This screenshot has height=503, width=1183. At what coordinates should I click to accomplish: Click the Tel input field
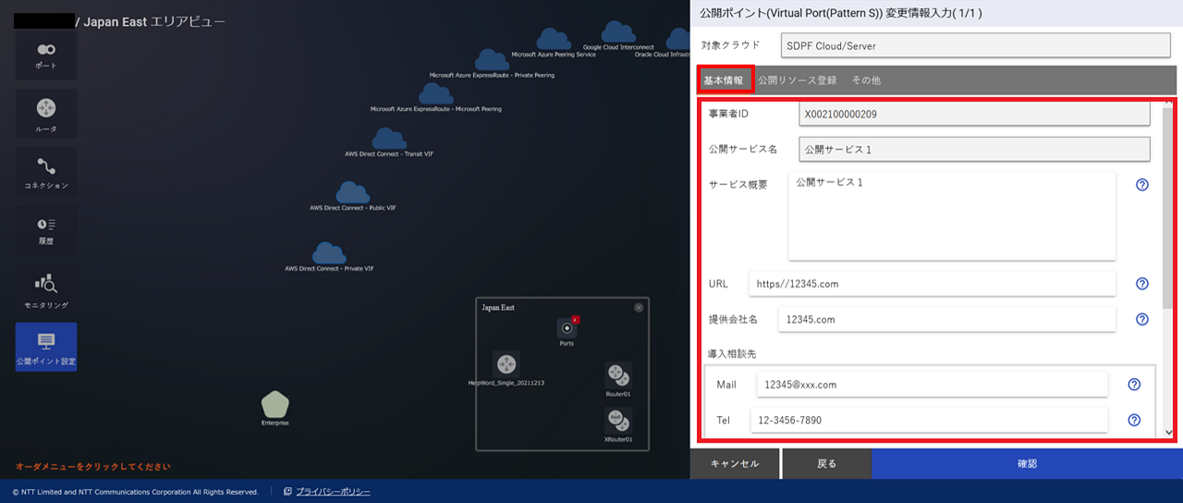pyautogui.click(x=929, y=420)
